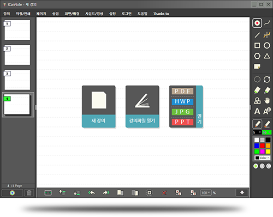
Task: Select the text A tool
Action: tap(257, 111)
